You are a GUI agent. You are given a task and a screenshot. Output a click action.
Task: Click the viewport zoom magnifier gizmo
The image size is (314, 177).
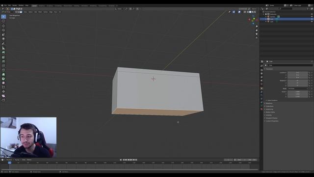pyautogui.click(x=257, y=27)
